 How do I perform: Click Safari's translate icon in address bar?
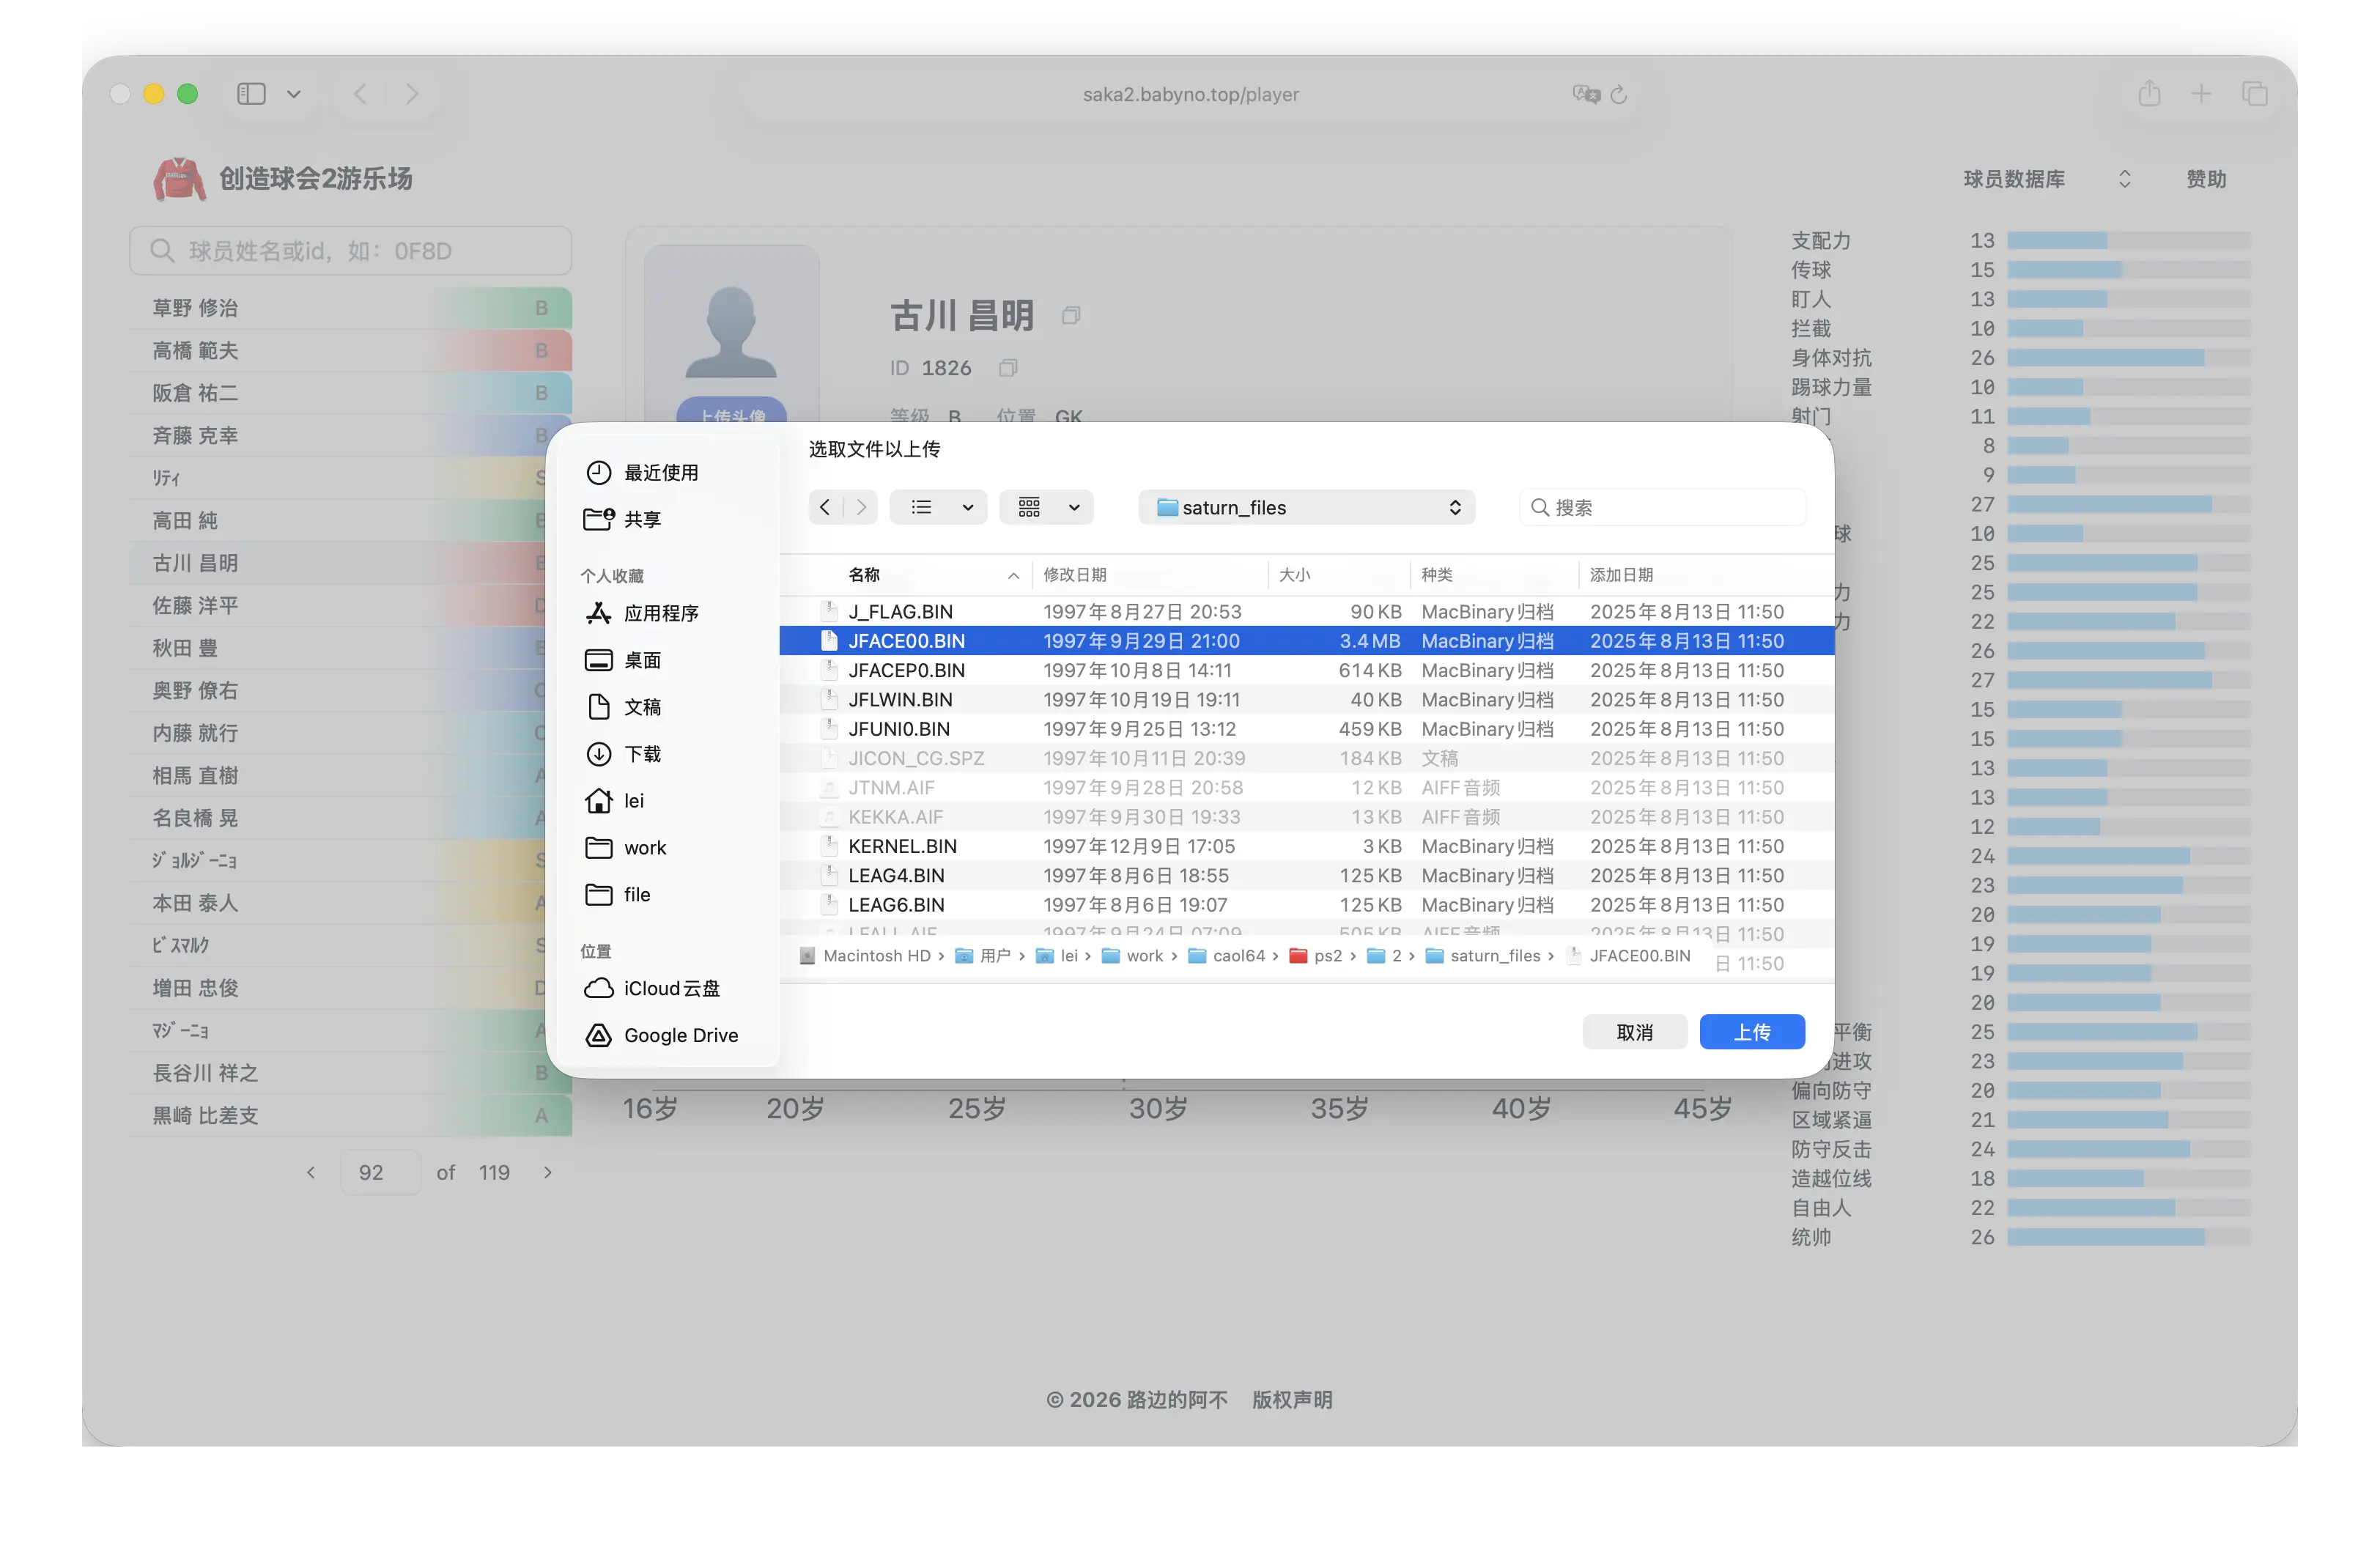[x=1586, y=94]
